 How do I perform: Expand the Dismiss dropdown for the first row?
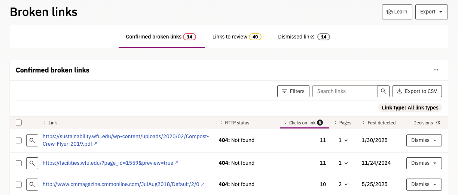[424, 140]
